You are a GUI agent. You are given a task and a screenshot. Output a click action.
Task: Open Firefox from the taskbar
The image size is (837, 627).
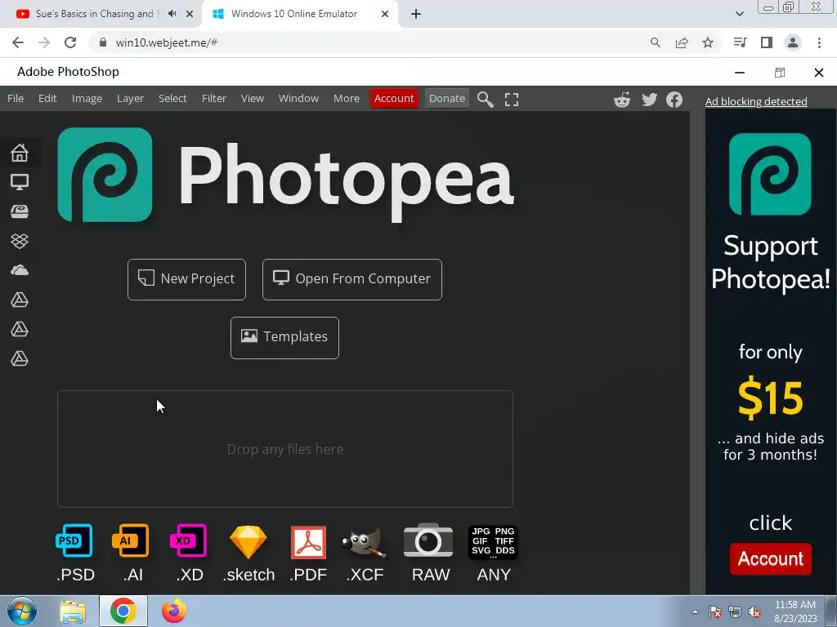coord(174,611)
